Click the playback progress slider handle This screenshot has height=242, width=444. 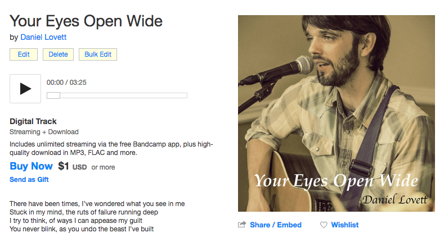pos(53,95)
